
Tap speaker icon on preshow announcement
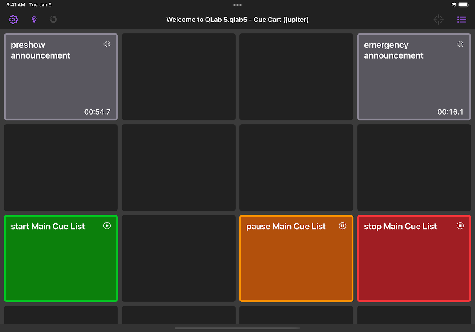107,44
